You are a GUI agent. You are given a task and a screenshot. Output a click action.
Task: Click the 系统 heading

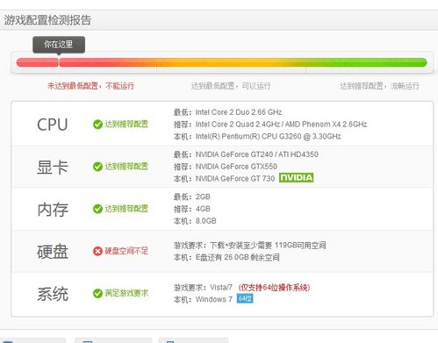coord(53,294)
